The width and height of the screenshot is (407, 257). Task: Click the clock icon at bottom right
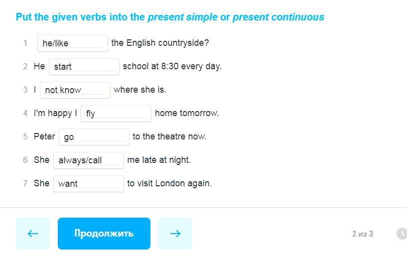click(x=402, y=234)
